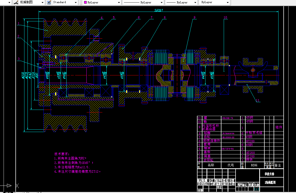The width and height of the screenshot is (296, 193).
Task: Open the Standard table style dropdown
Action: click(76, 3)
